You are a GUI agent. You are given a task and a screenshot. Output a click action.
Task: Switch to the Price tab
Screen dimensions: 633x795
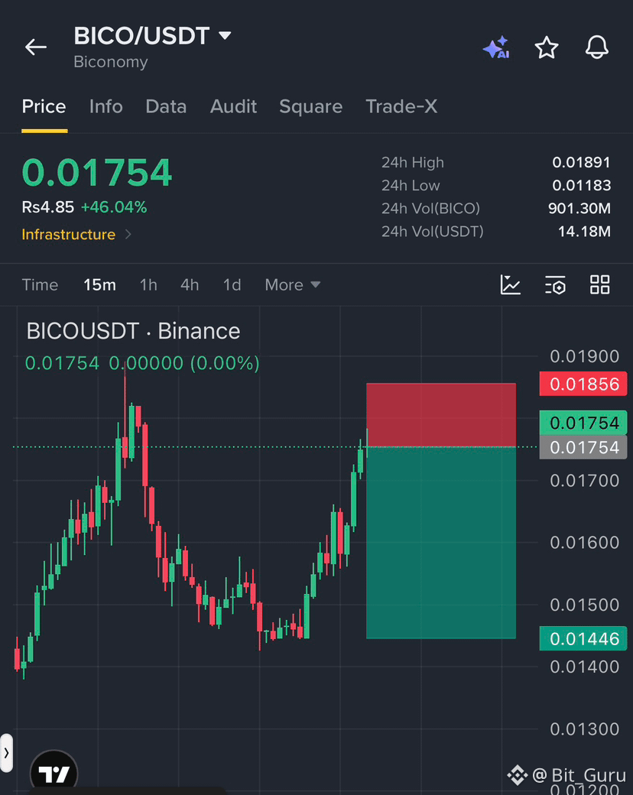[x=44, y=106]
